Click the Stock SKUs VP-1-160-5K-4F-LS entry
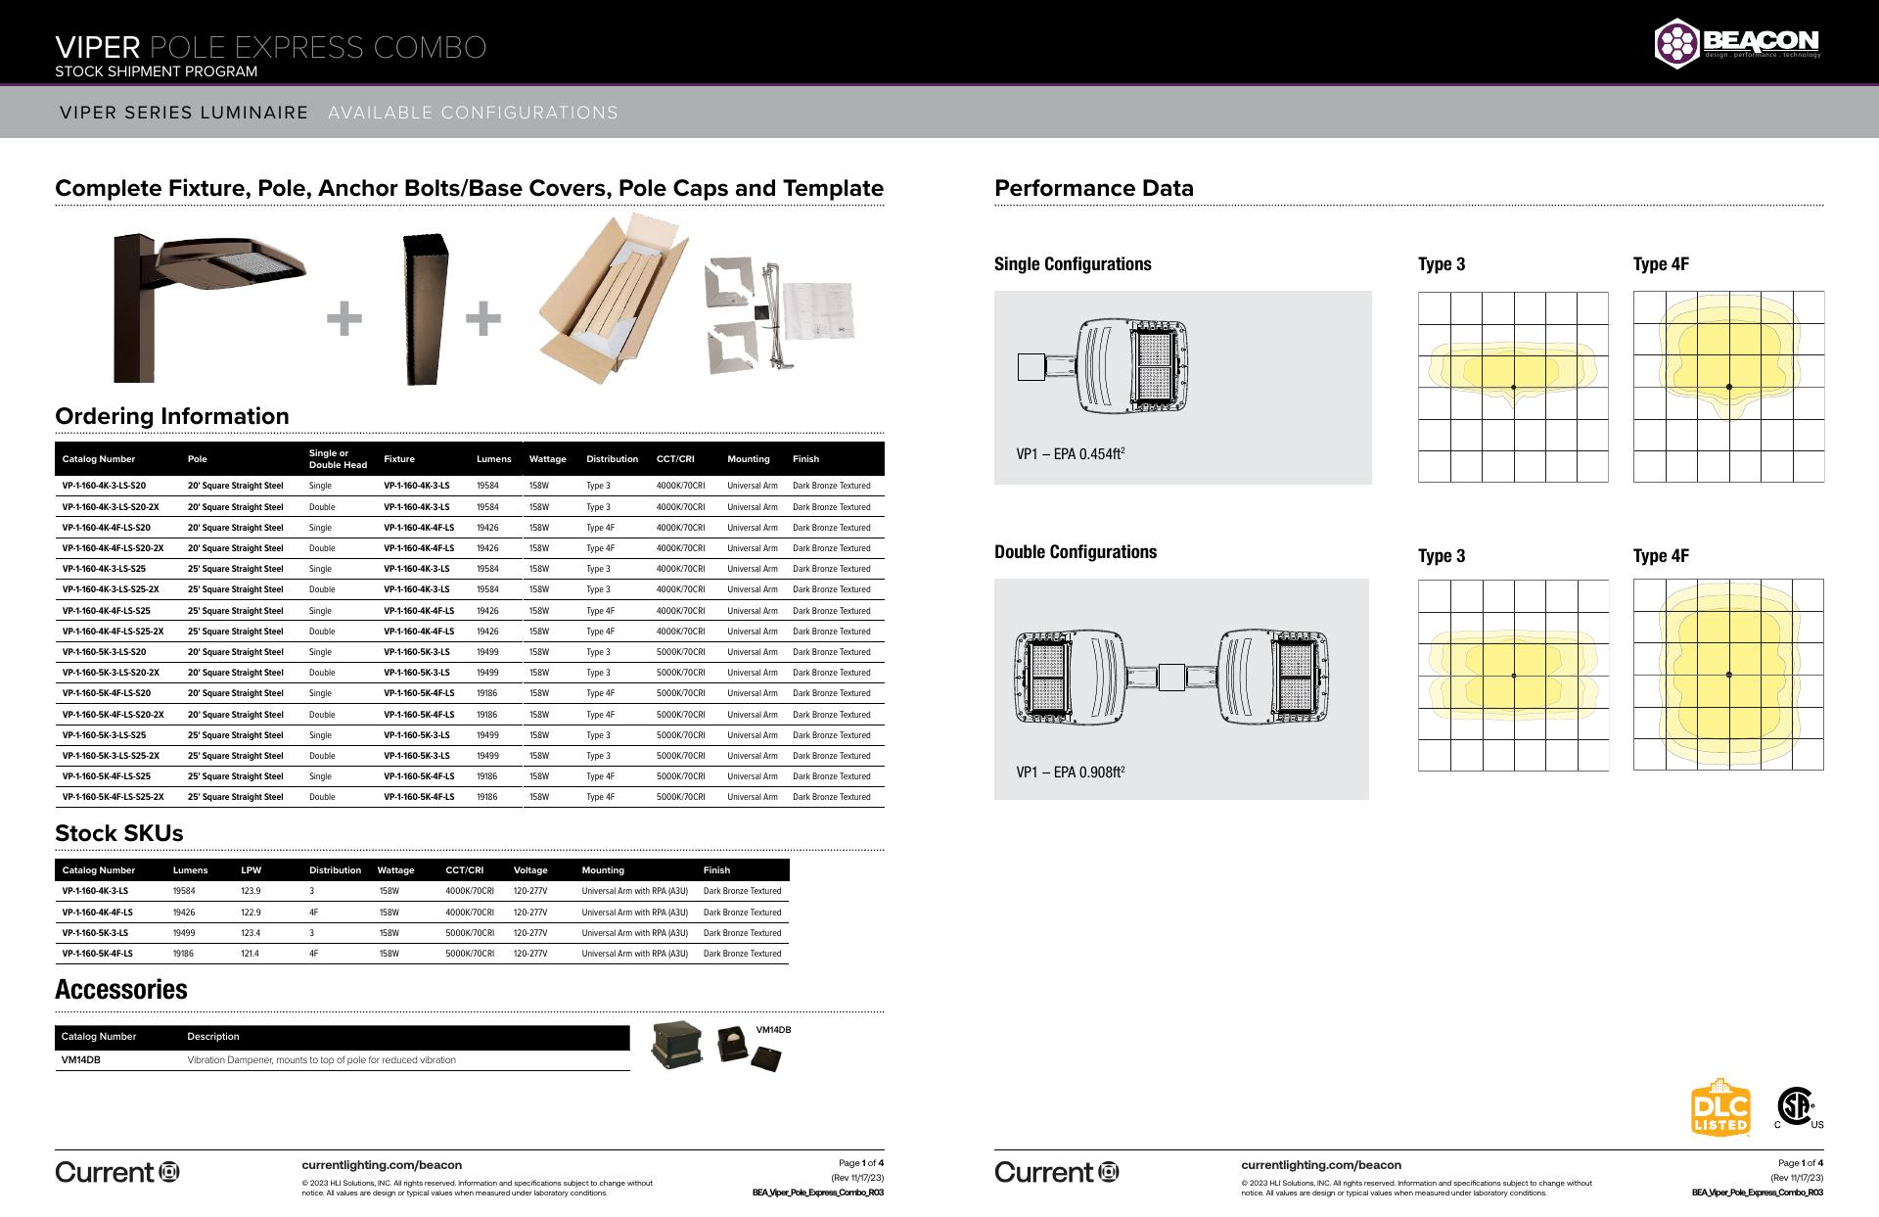Image resolution: width=1879 pixels, height=1217 pixels. coord(97,954)
